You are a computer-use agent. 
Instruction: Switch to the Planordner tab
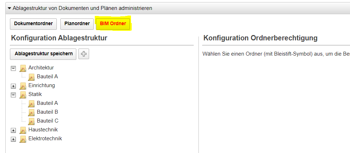[x=77, y=24]
